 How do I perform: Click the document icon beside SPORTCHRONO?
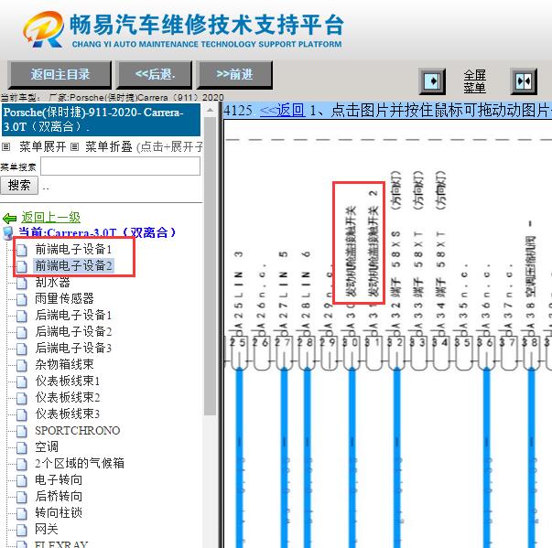click(22, 432)
